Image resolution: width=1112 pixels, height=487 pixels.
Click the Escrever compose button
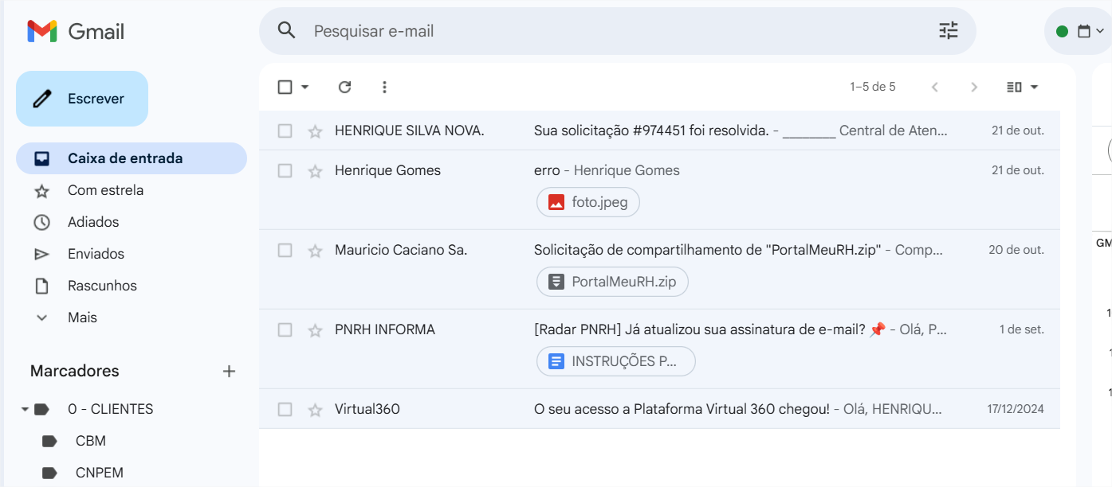tap(82, 99)
